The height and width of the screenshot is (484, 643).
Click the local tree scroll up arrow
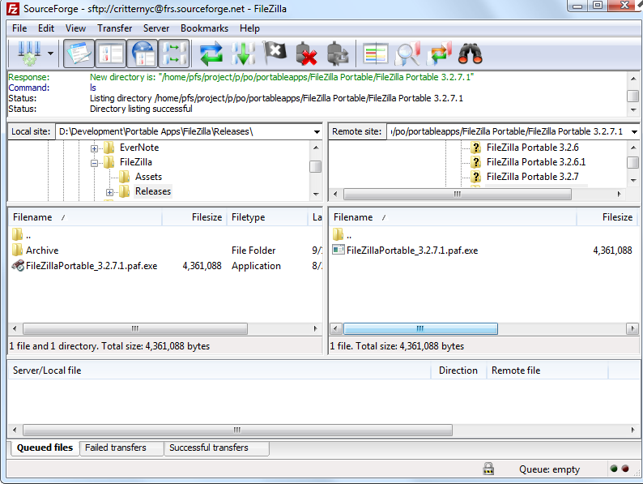coord(315,148)
